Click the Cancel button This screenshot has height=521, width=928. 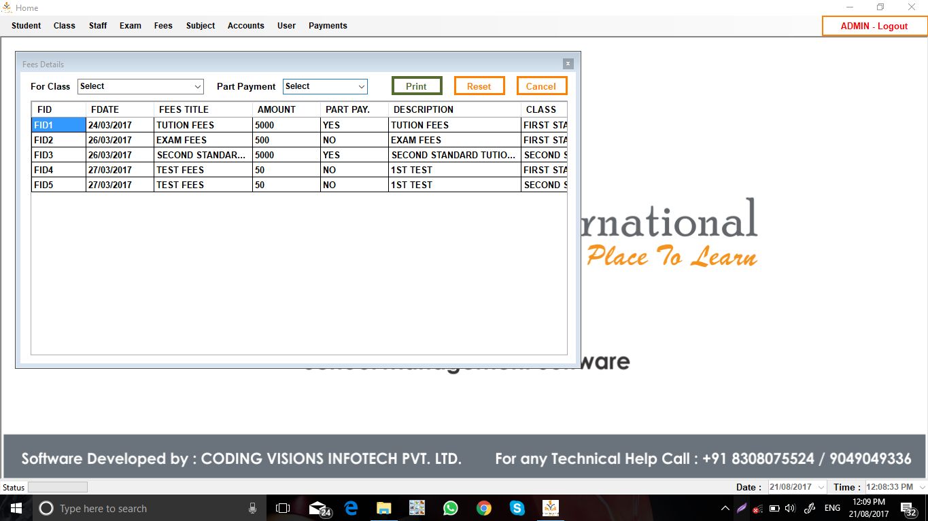pos(542,86)
